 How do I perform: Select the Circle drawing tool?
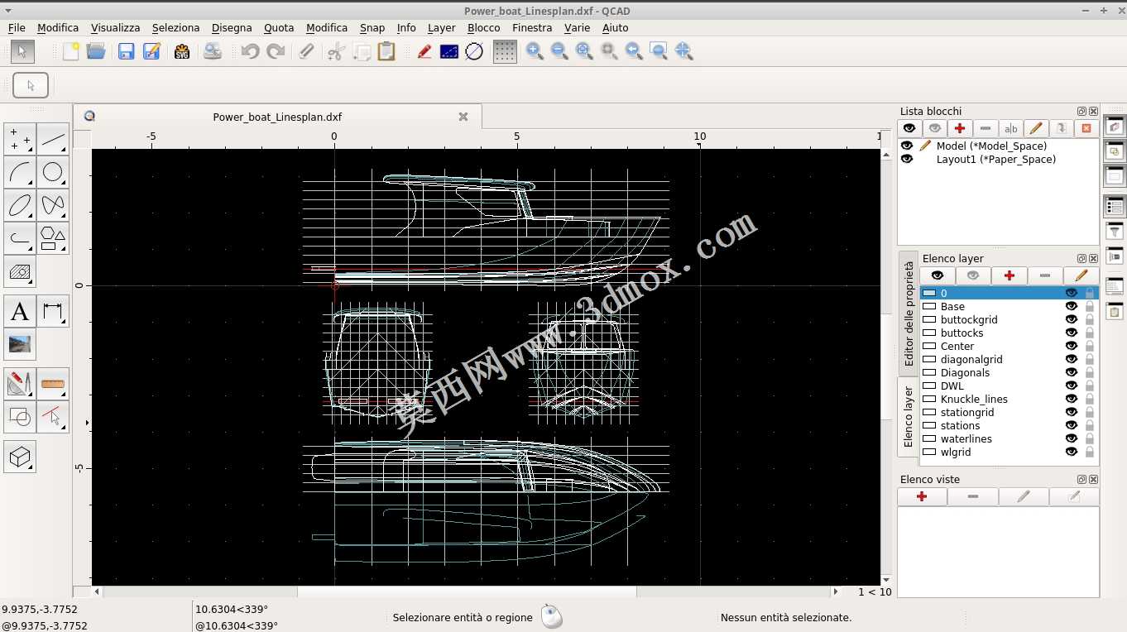click(x=53, y=172)
